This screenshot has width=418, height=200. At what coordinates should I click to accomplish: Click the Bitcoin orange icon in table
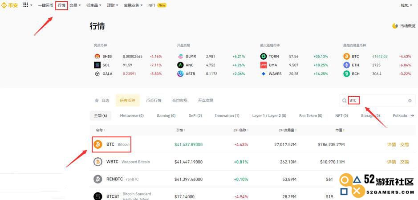tap(98, 144)
